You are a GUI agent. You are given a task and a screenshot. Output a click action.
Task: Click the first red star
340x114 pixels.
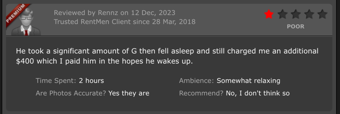click(x=269, y=14)
